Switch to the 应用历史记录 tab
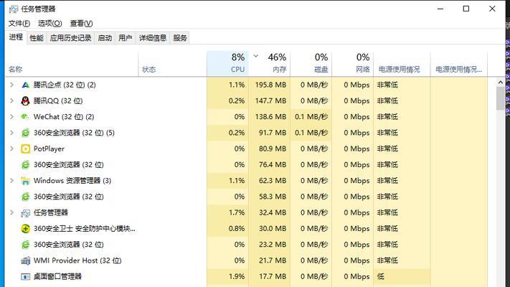Screen dimensions: 510x287 [70, 38]
